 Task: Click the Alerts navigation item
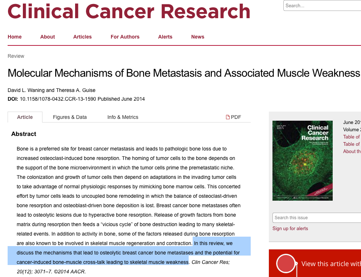pyautogui.click(x=165, y=37)
